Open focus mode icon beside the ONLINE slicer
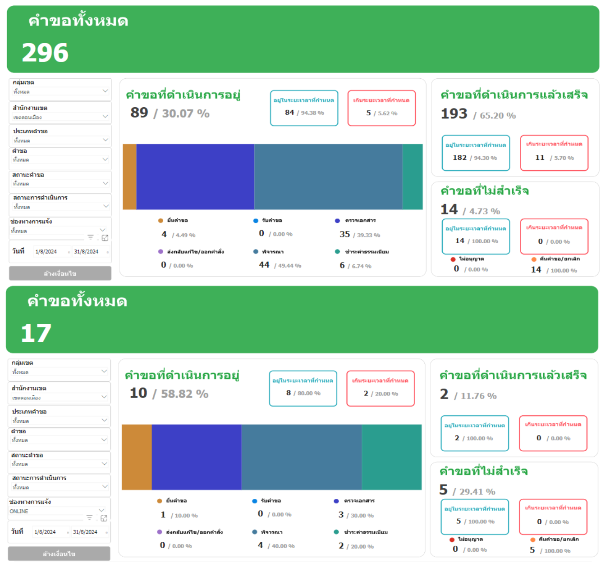This screenshot has height=562, width=601. click(104, 518)
